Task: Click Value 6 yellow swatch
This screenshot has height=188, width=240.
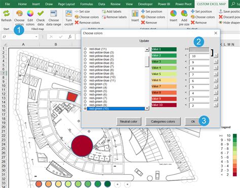Action: click(x=164, y=80)
